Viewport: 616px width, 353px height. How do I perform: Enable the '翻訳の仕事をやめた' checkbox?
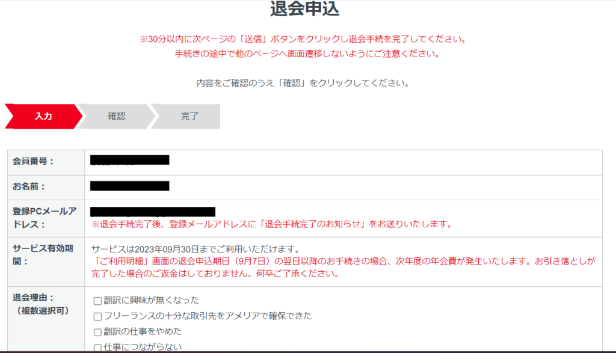tap(97, 332)
